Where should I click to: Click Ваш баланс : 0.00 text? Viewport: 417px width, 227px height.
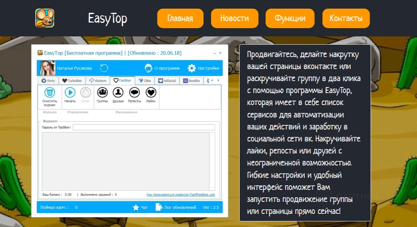(57, 195)
